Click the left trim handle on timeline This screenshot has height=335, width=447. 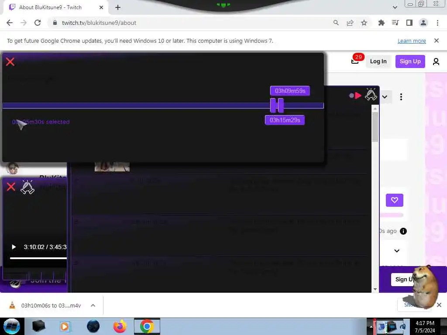tap(273, 106)
